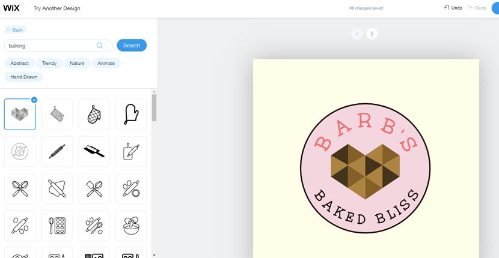Filter icons by Hand Drawn tag
The height and width of the screenshot is (258, 499).
[24, 77]
